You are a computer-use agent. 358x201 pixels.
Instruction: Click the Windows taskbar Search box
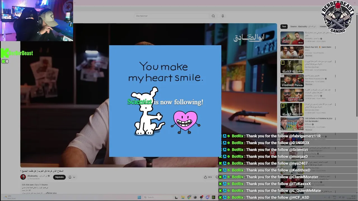[158, 197]
